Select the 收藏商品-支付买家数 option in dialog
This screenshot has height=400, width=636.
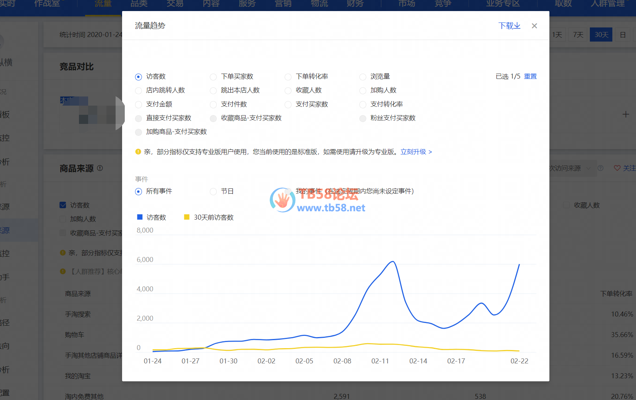click(213, 119)
